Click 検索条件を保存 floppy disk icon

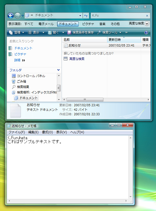[69, 32]
